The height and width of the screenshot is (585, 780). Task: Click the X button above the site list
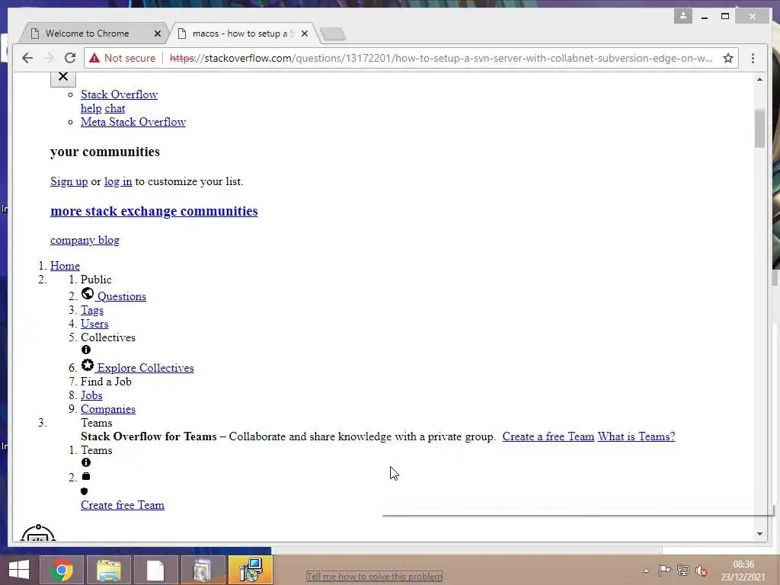coord(62,77)
